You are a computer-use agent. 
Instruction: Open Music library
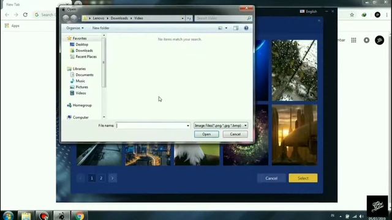pyautogui.click(x=80, y=81)
